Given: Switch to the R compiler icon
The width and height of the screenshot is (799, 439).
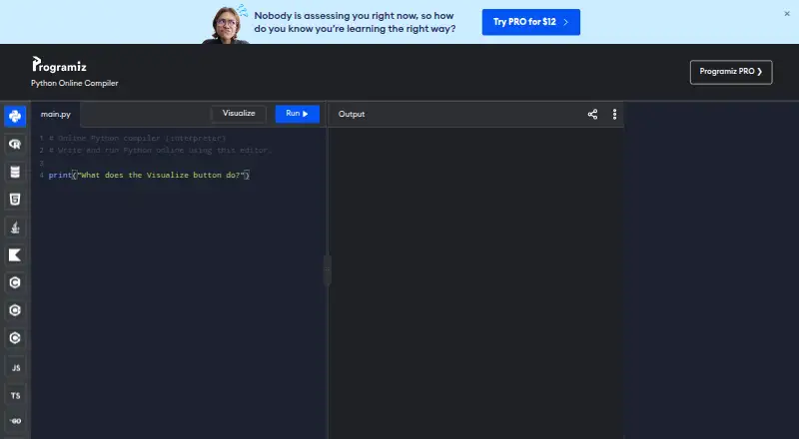Looking at the screenshot, I should point(15,144).
